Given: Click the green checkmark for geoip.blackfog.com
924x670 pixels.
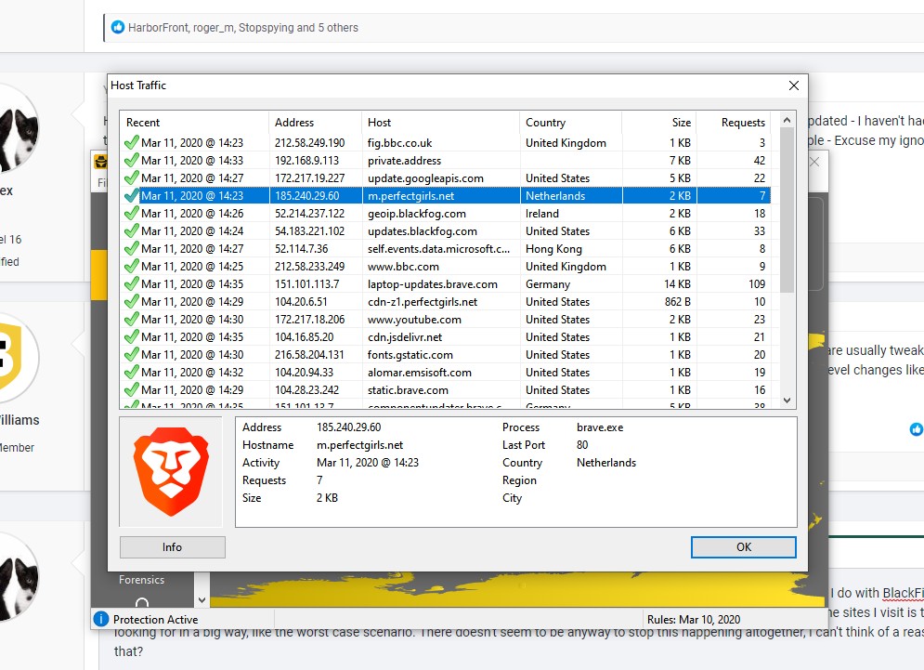Looking at the screenshot, I should (x=132, y=214).
